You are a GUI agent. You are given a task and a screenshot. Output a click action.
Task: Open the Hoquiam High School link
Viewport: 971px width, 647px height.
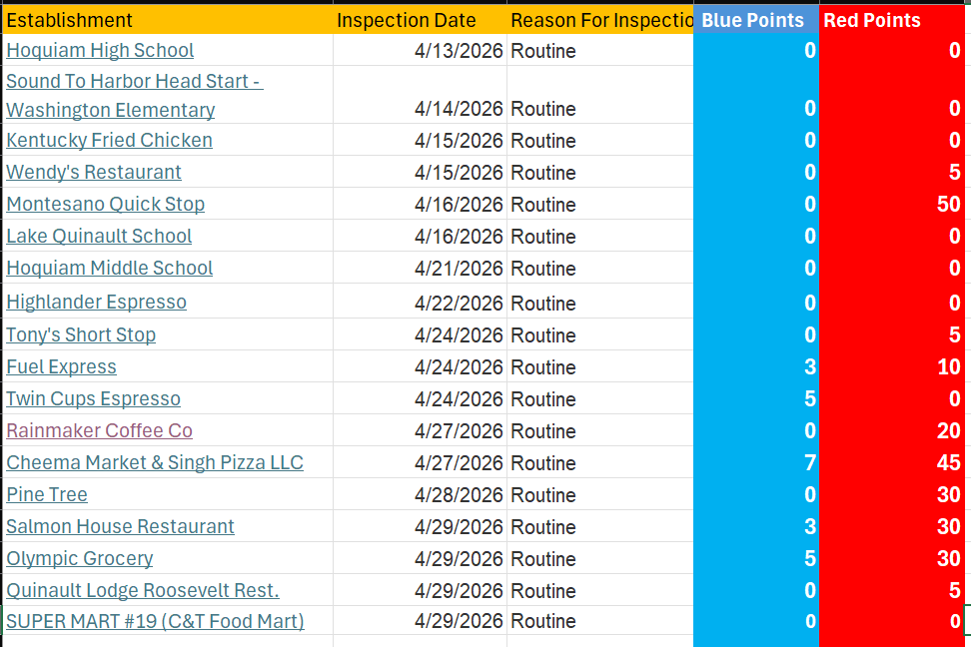pyautogui.click(x=100, y=50)
